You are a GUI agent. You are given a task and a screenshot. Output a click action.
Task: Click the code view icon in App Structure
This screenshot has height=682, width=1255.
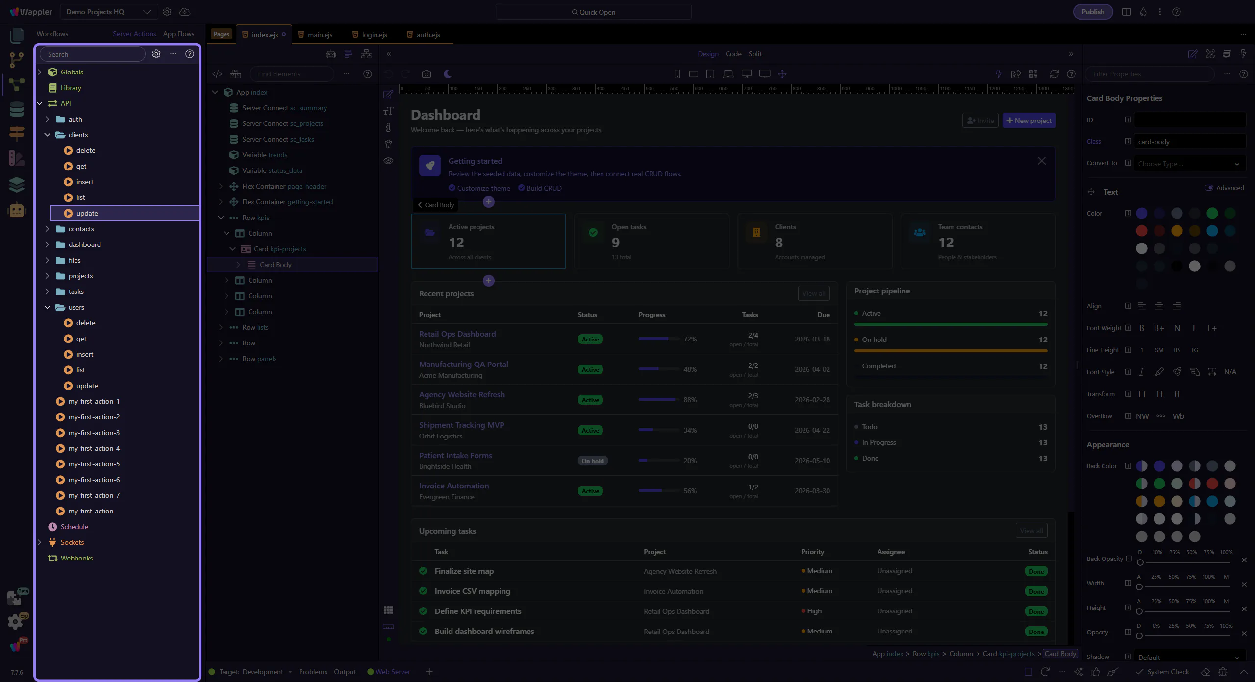click(217, 74)
